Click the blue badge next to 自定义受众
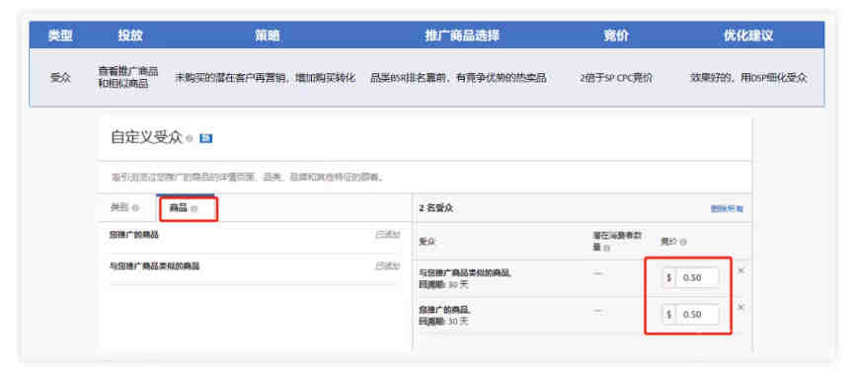 [x=205, y=138]
